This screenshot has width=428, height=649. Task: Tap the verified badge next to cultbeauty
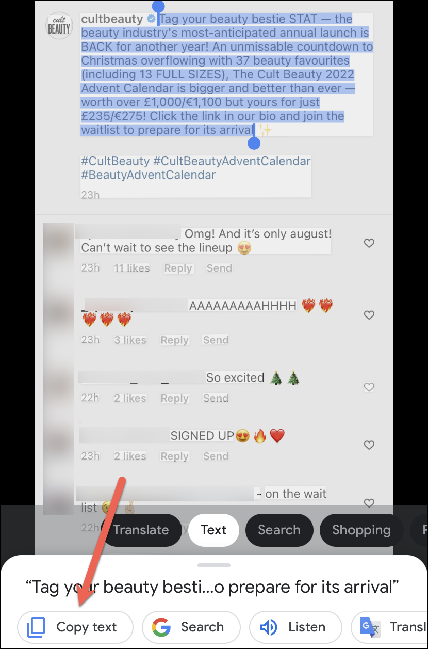click(x=152, y=19)
